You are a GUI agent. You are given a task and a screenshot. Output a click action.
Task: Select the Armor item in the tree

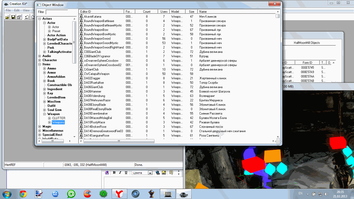[x=52, y=73]
